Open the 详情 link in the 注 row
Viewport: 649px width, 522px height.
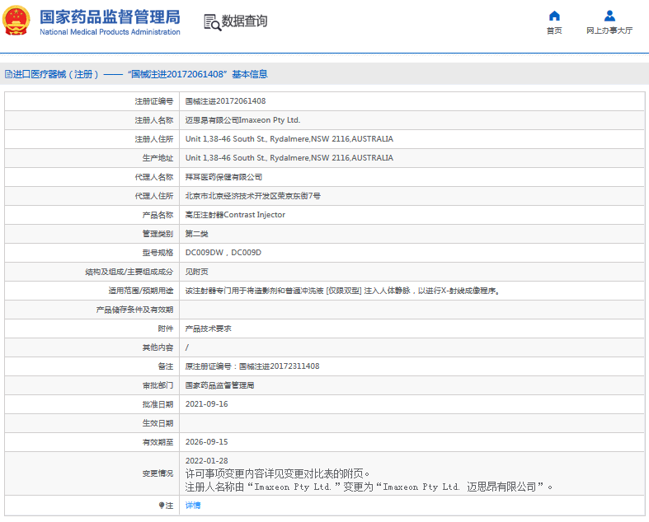point(193,505)
